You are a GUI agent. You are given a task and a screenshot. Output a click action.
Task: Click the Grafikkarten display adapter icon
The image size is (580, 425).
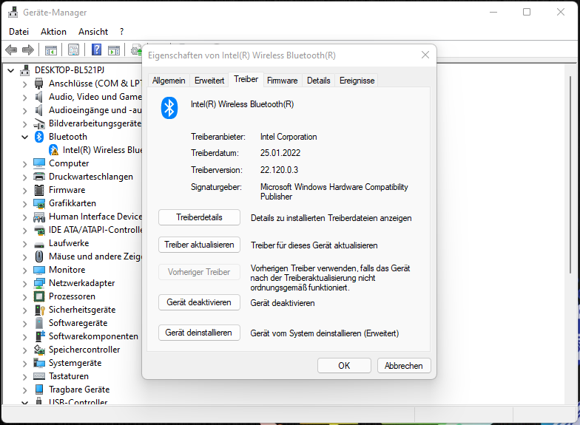38,203
